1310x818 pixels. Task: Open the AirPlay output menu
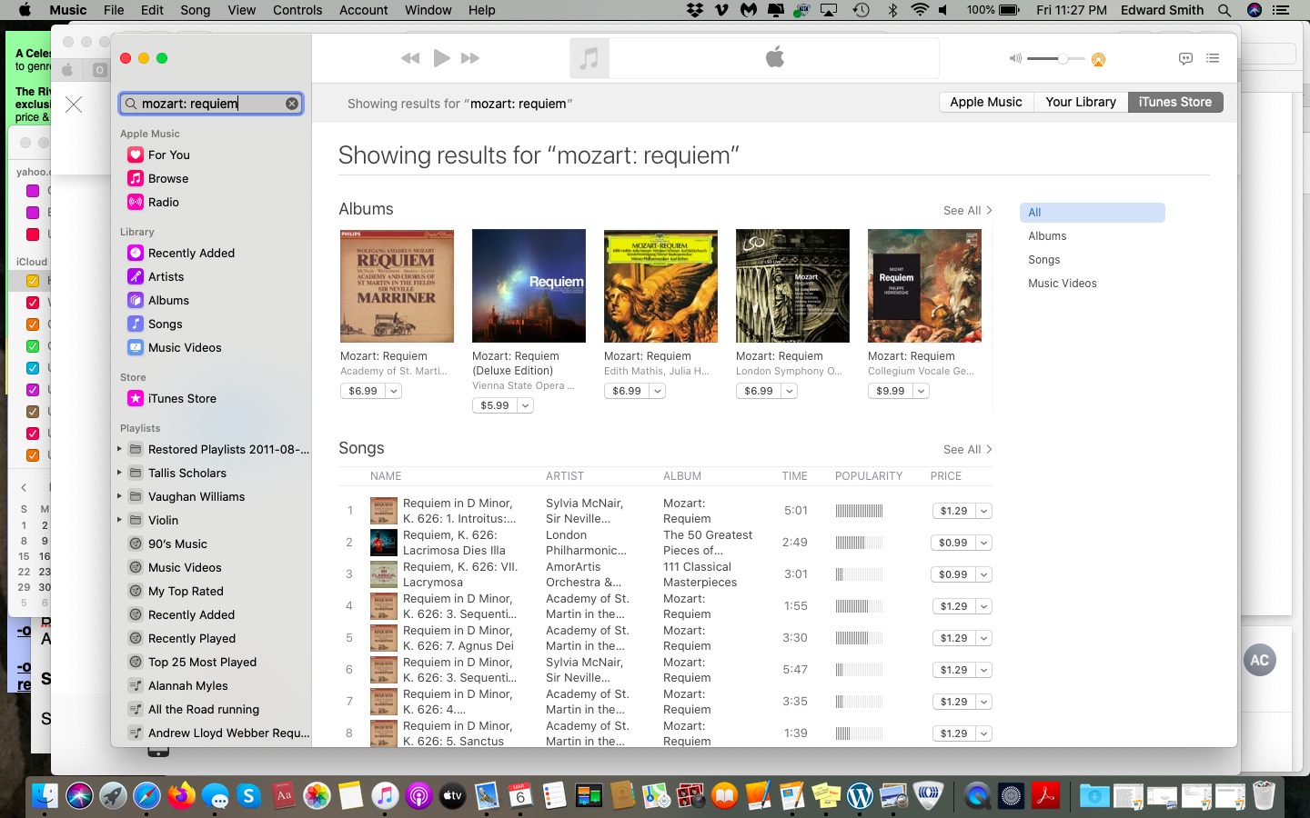pyautogui.click(x=1098, y=59)
